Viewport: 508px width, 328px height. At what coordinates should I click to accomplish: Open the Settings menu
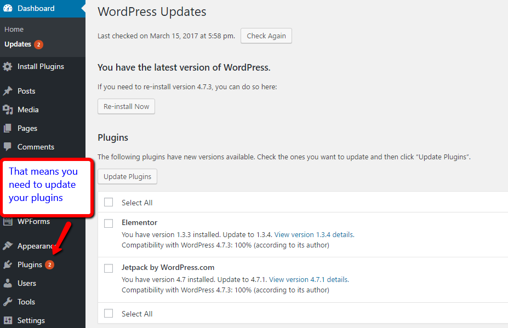[x=43, y=320]
